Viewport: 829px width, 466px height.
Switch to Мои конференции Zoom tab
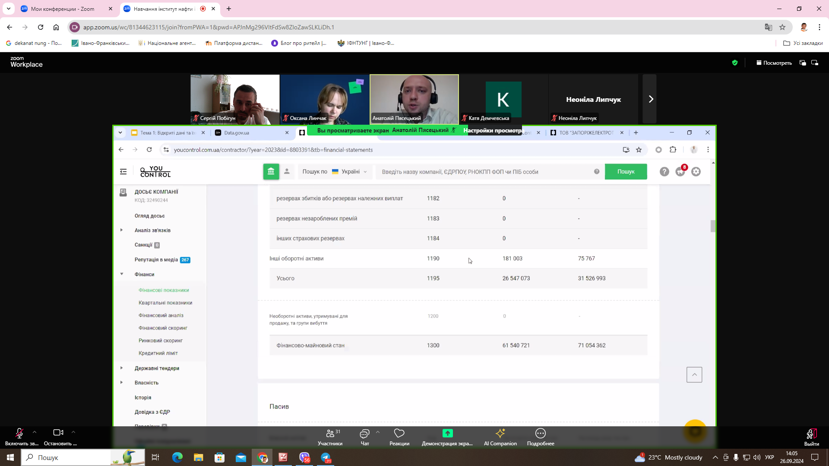tap(63, 9)
